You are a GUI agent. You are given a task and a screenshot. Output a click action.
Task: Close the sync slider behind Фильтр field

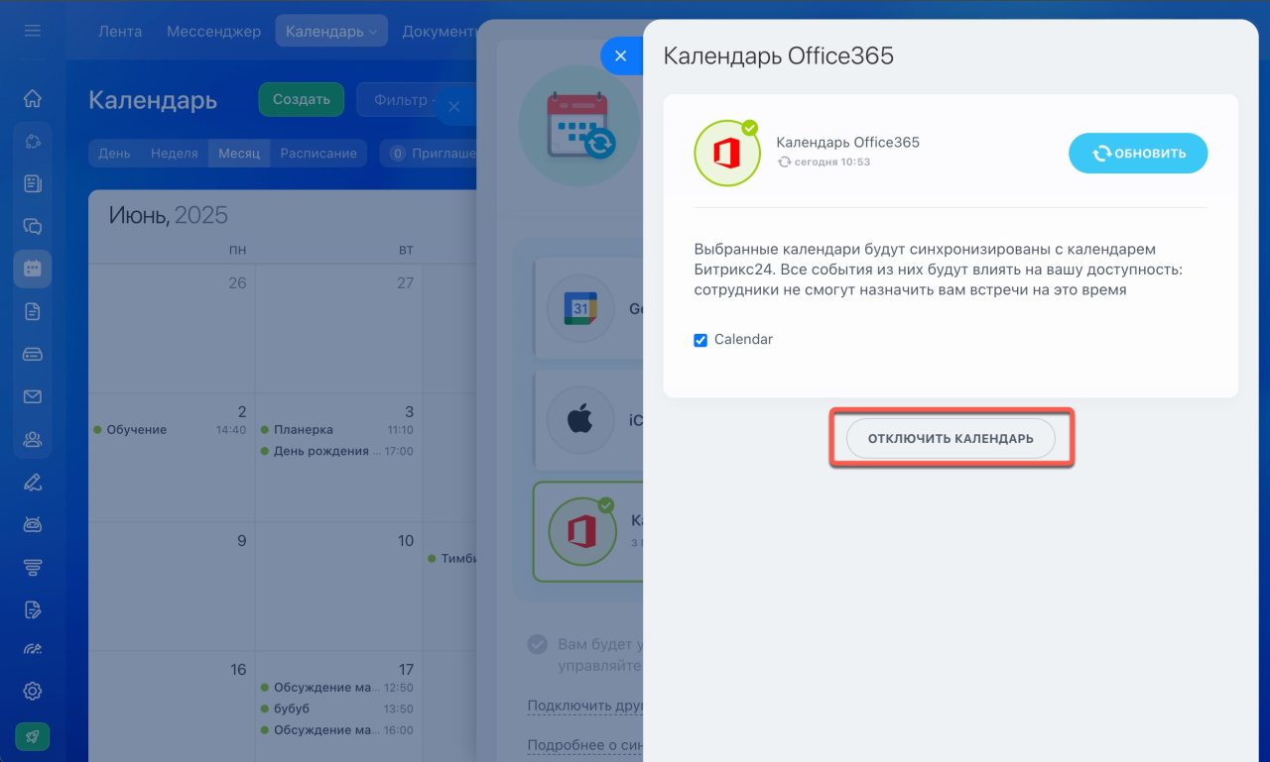(x=453, y=106)
